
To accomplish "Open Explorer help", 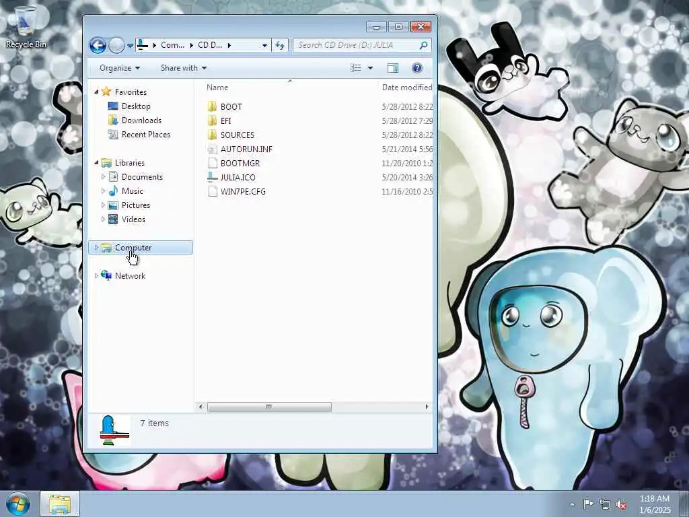I will 417,68.
